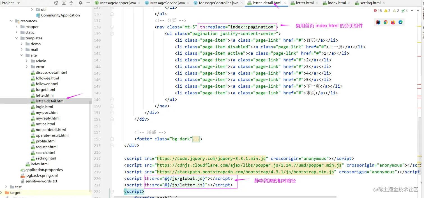Select notice-detail.html in project tree
This screenshot has height=198, width=424.
[50, 130]
